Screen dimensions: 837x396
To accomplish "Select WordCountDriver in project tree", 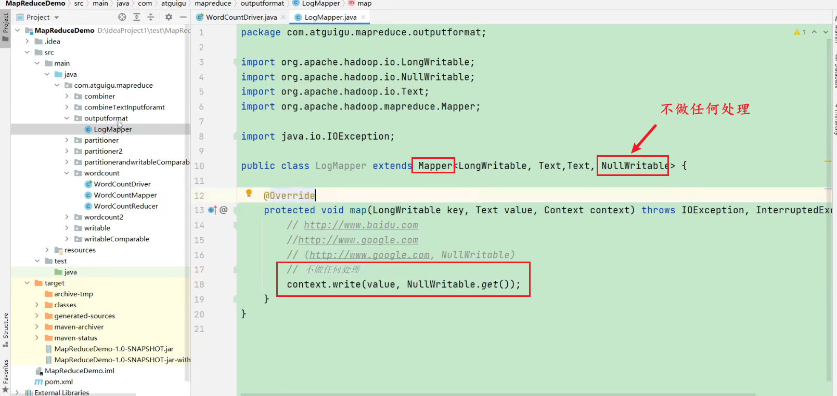I will 122,184.
